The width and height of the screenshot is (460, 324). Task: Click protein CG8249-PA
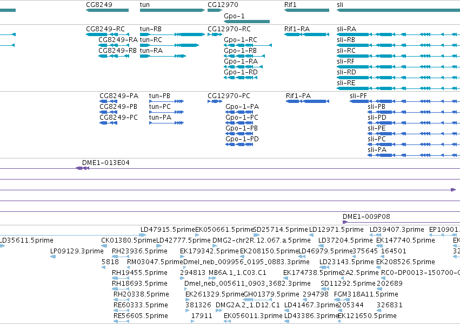click(108, 101)
